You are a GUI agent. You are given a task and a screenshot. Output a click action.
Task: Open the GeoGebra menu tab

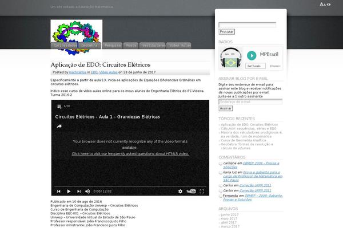[x=90, y=46]
